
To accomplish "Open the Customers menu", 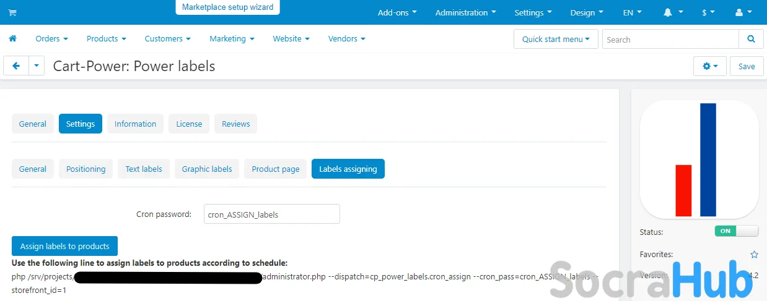I will pos(167,38).
